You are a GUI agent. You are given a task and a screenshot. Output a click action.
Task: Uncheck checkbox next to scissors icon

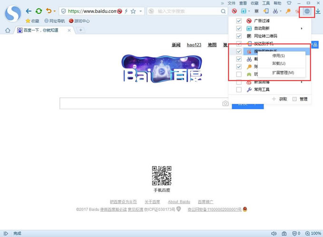tap(239, 59)
